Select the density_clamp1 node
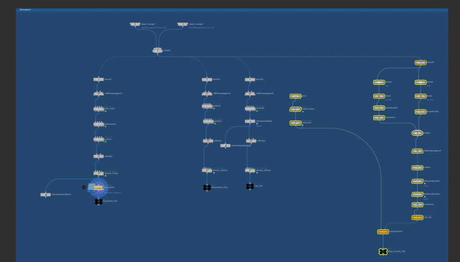This screenshot has height=262, width=460. pyautogui.click(x=207, y=170)
